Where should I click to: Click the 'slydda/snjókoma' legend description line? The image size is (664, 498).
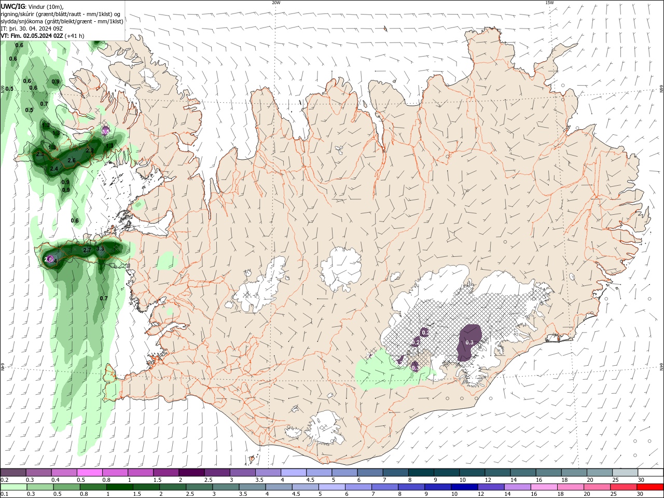click(62, 21)
